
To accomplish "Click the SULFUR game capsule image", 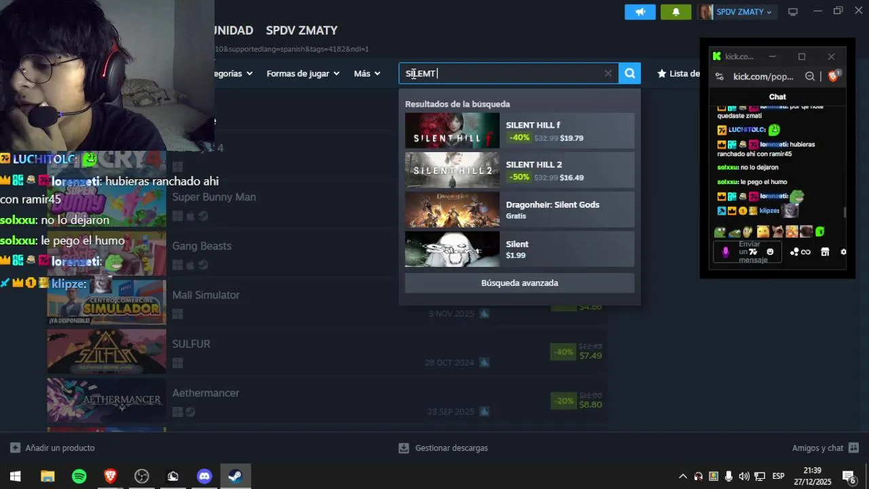I will [x=107, y=351].
